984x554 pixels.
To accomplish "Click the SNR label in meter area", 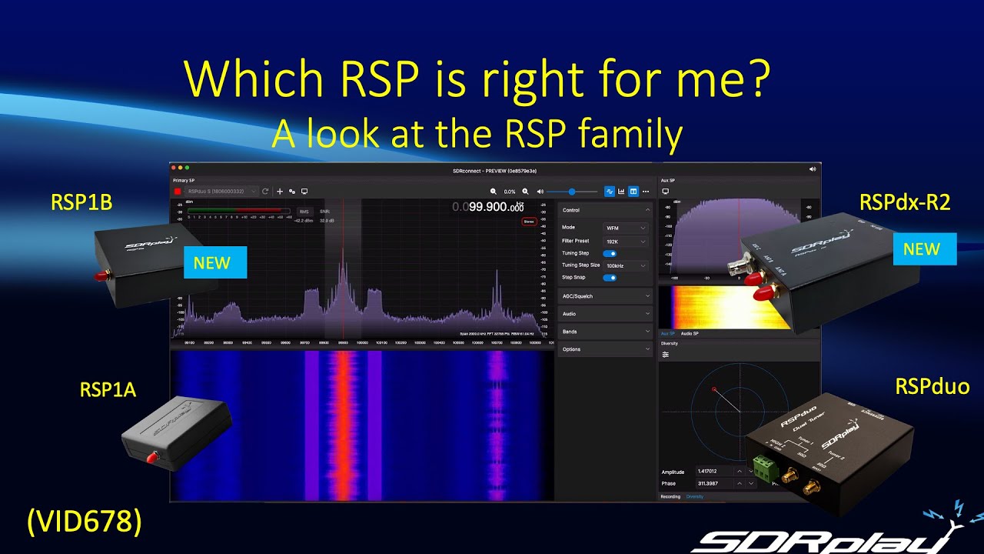I will pos(324,211).
